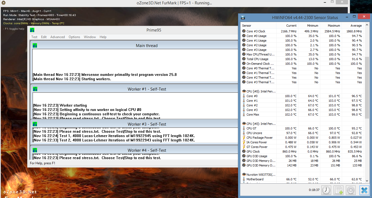Open the Edit menu in Prime95

pos(44,37)
